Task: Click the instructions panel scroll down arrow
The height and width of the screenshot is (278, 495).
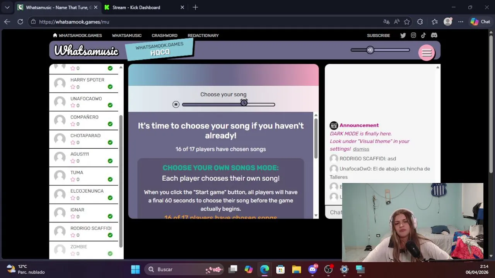Action: (316, 215)
